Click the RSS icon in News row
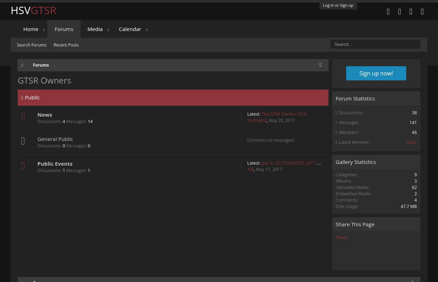438x282 pixels. tap(241, 117)
